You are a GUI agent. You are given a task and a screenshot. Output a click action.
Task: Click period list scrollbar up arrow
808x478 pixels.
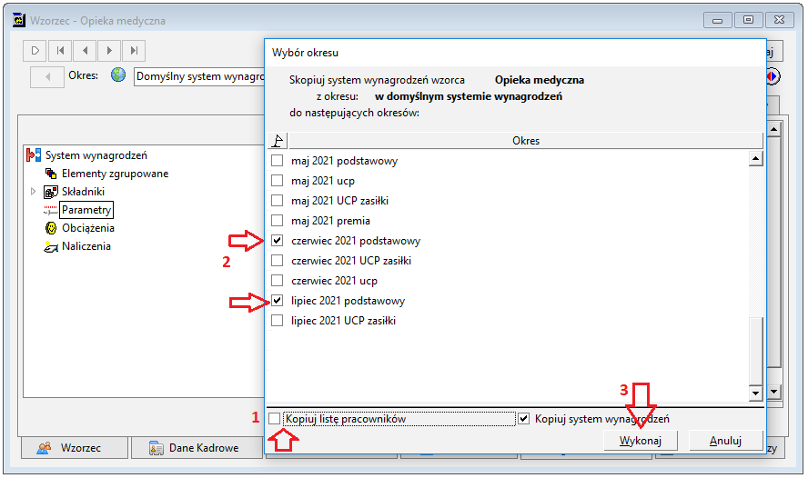tap(756, 158)
